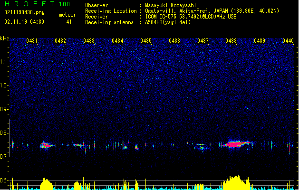Viewport: 299px width, 190px height.
Task: Click the observer name Masayuki Kobayashi
Action: 171,5
